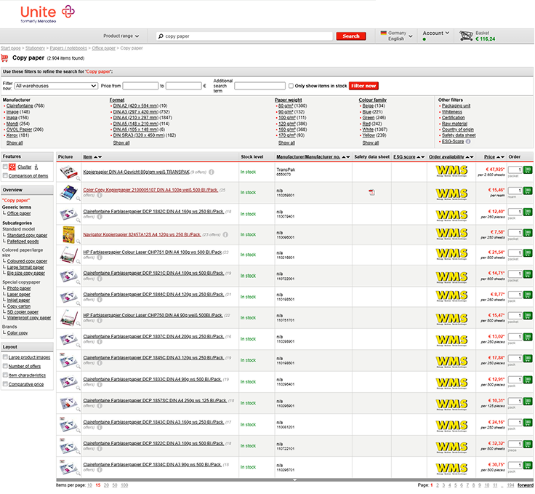
Task: Filter by White colour family
Action: pyautogui.click(x=368, y=130)
